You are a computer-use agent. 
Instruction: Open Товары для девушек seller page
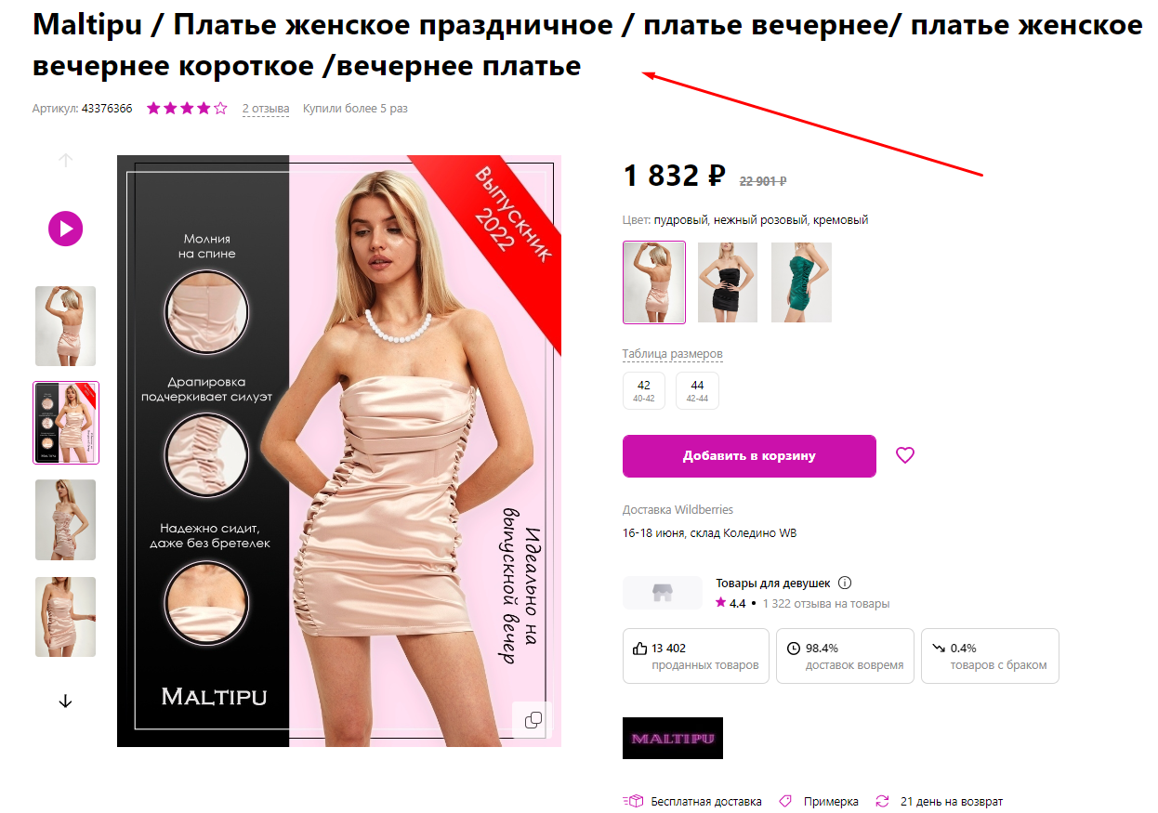tap(772, 583)
